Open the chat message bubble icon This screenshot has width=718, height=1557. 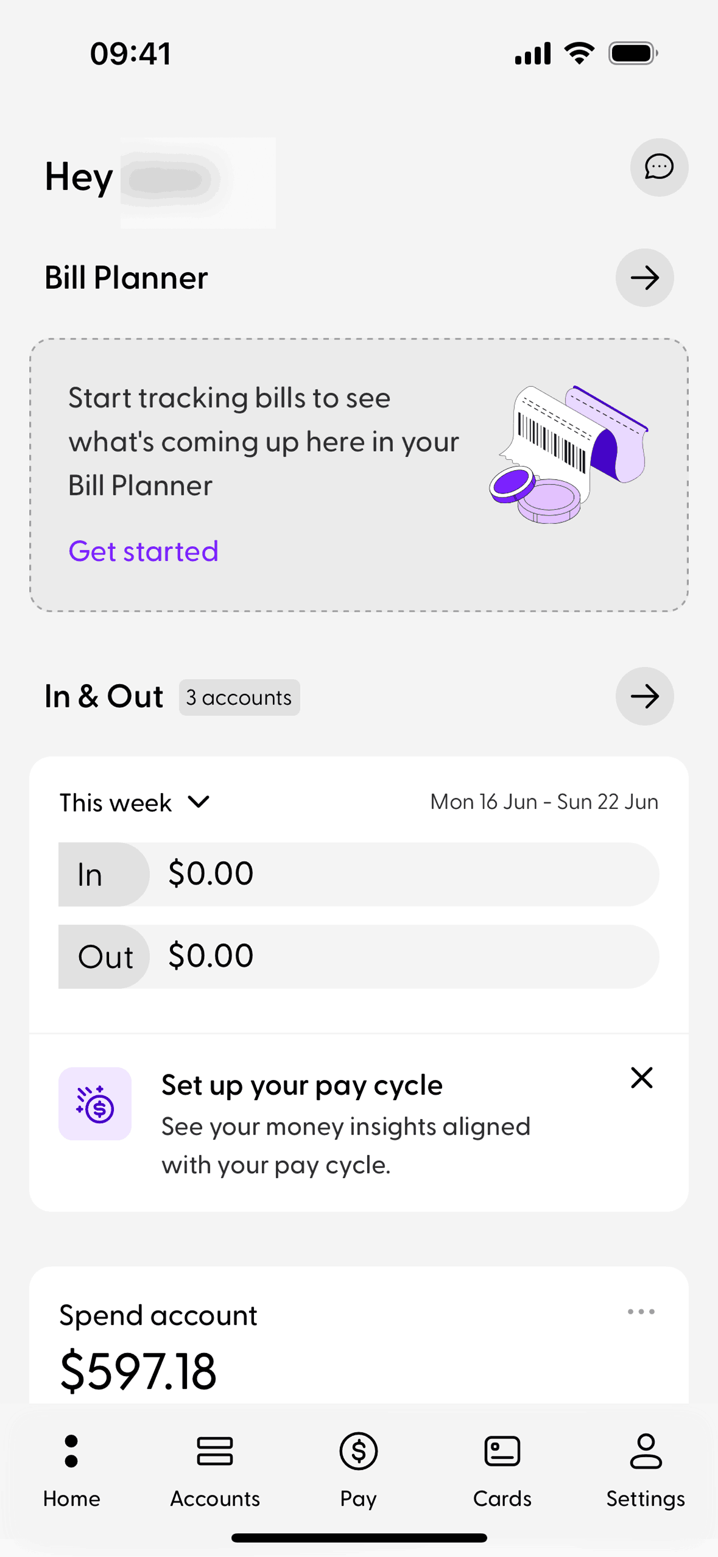pyautogui.click(x=659, y=167)
